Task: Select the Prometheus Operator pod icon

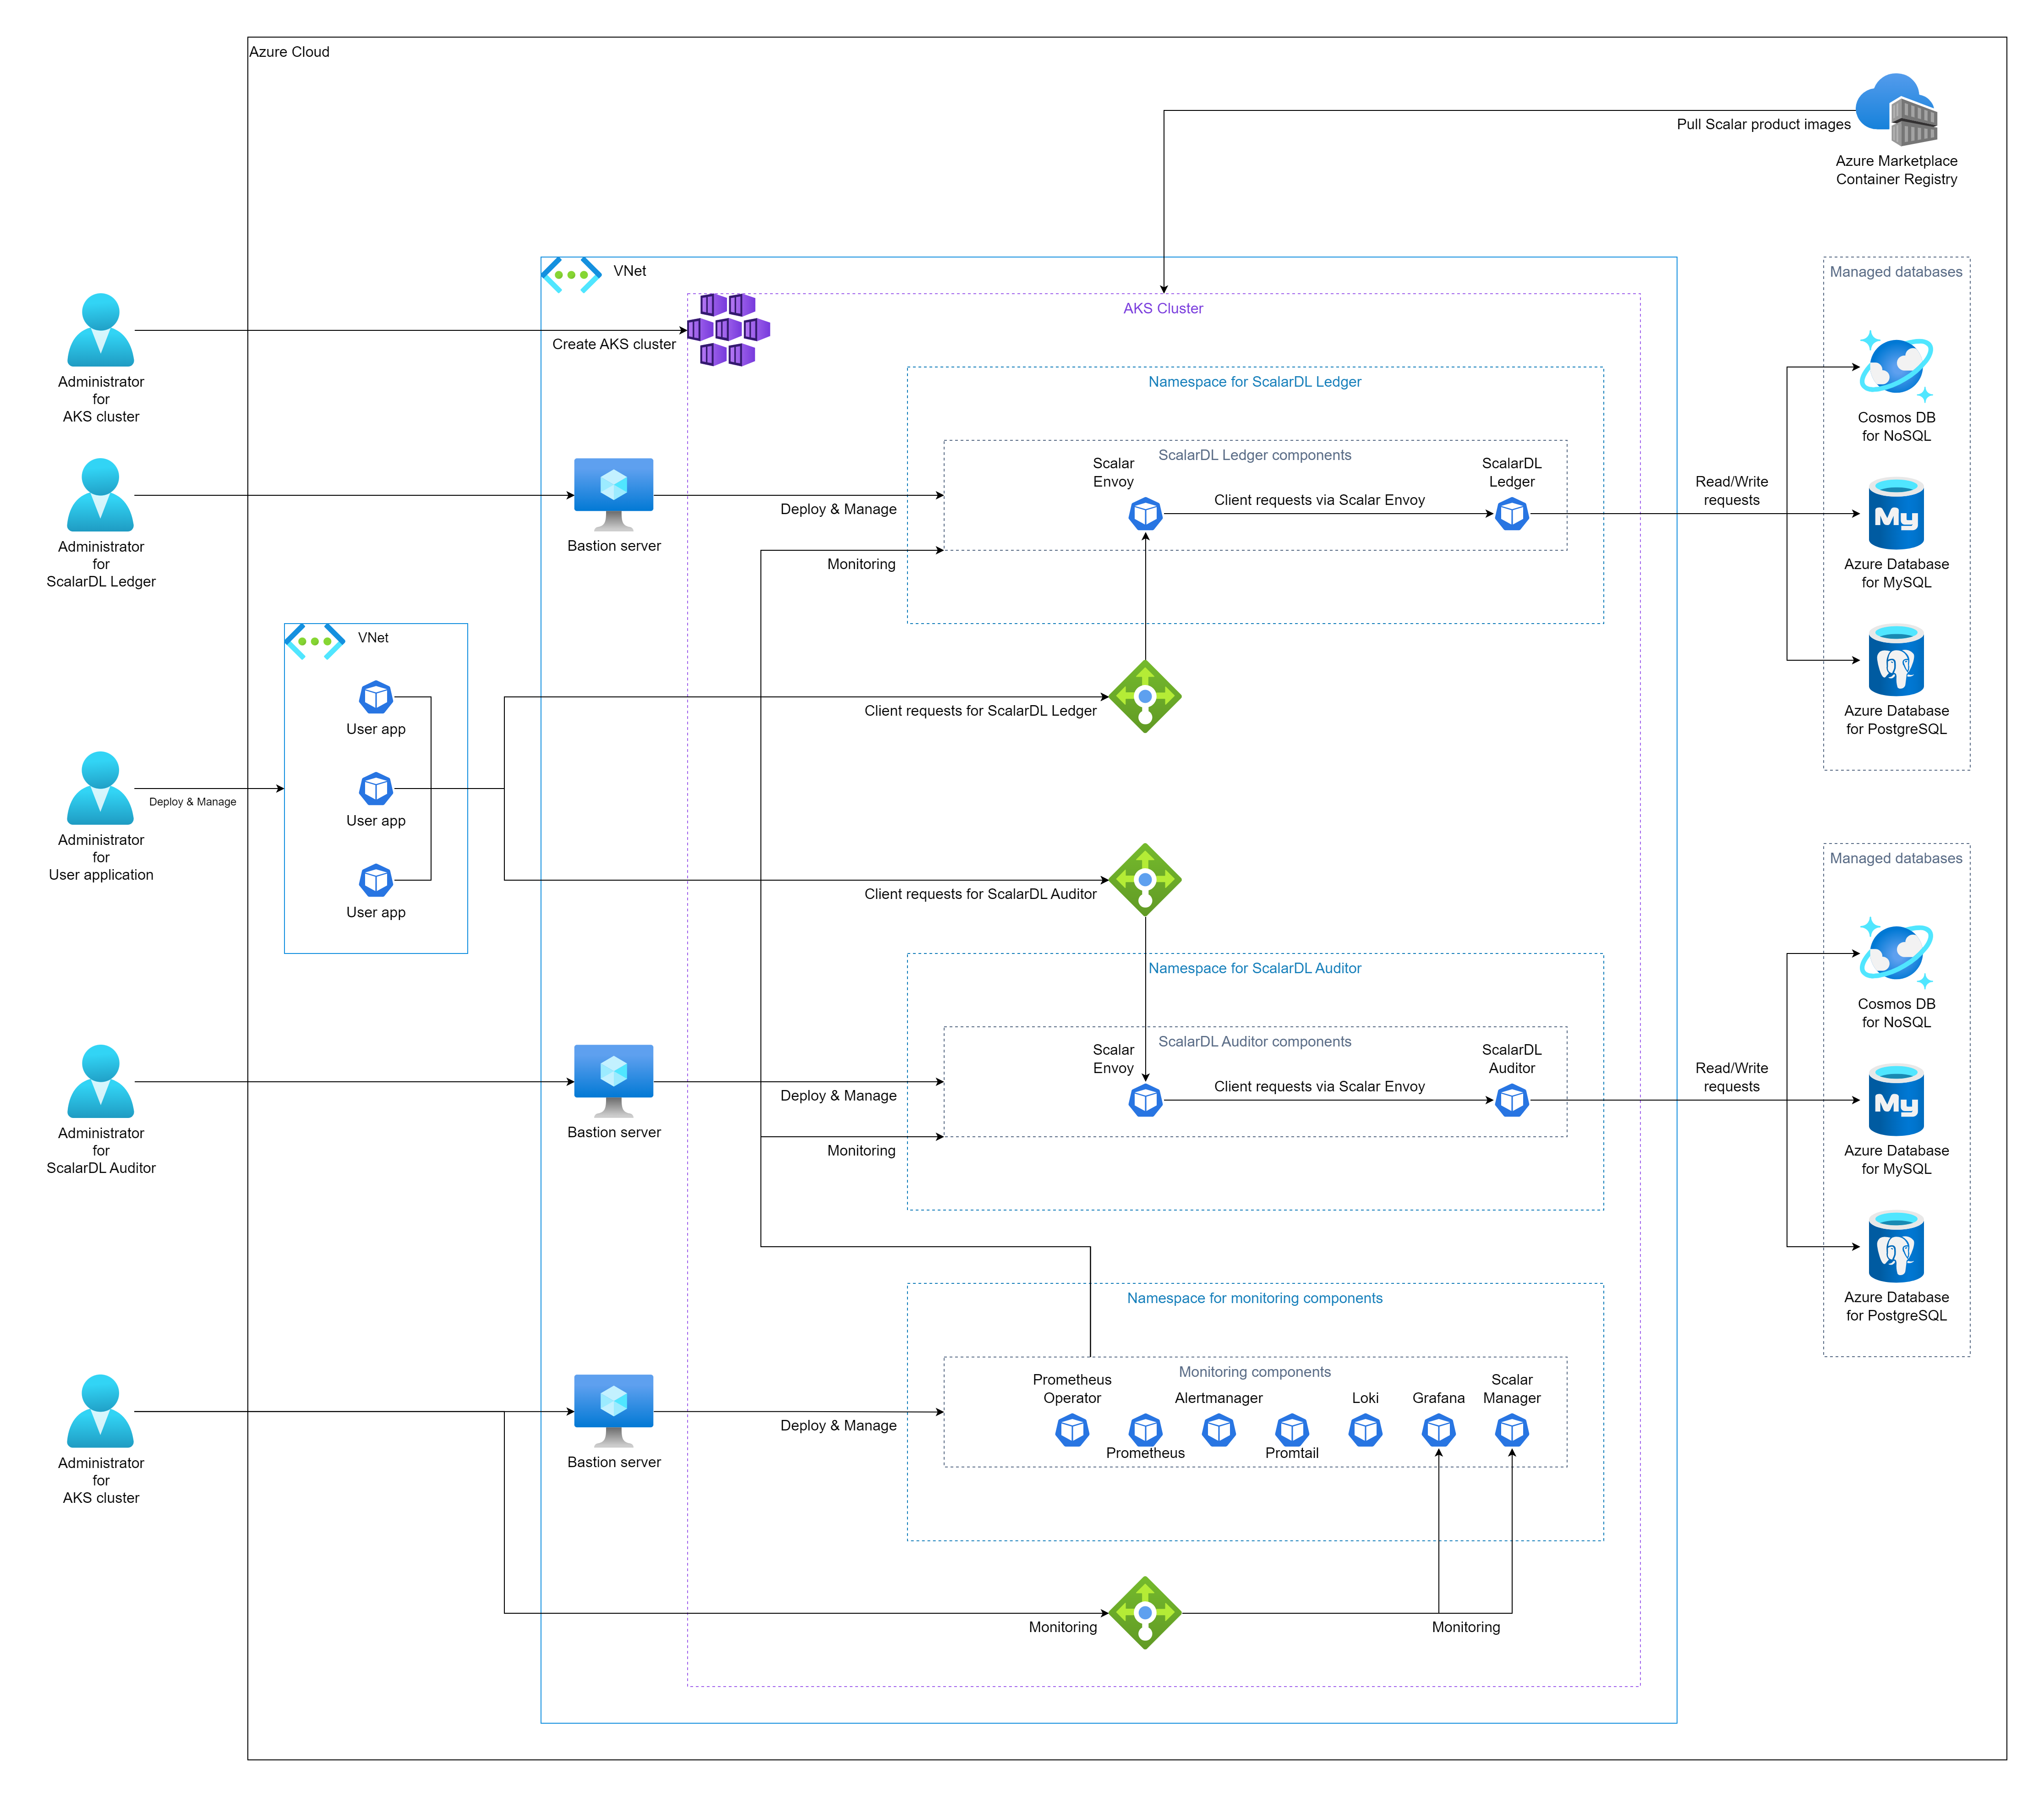Action: pos(1072,1430)
